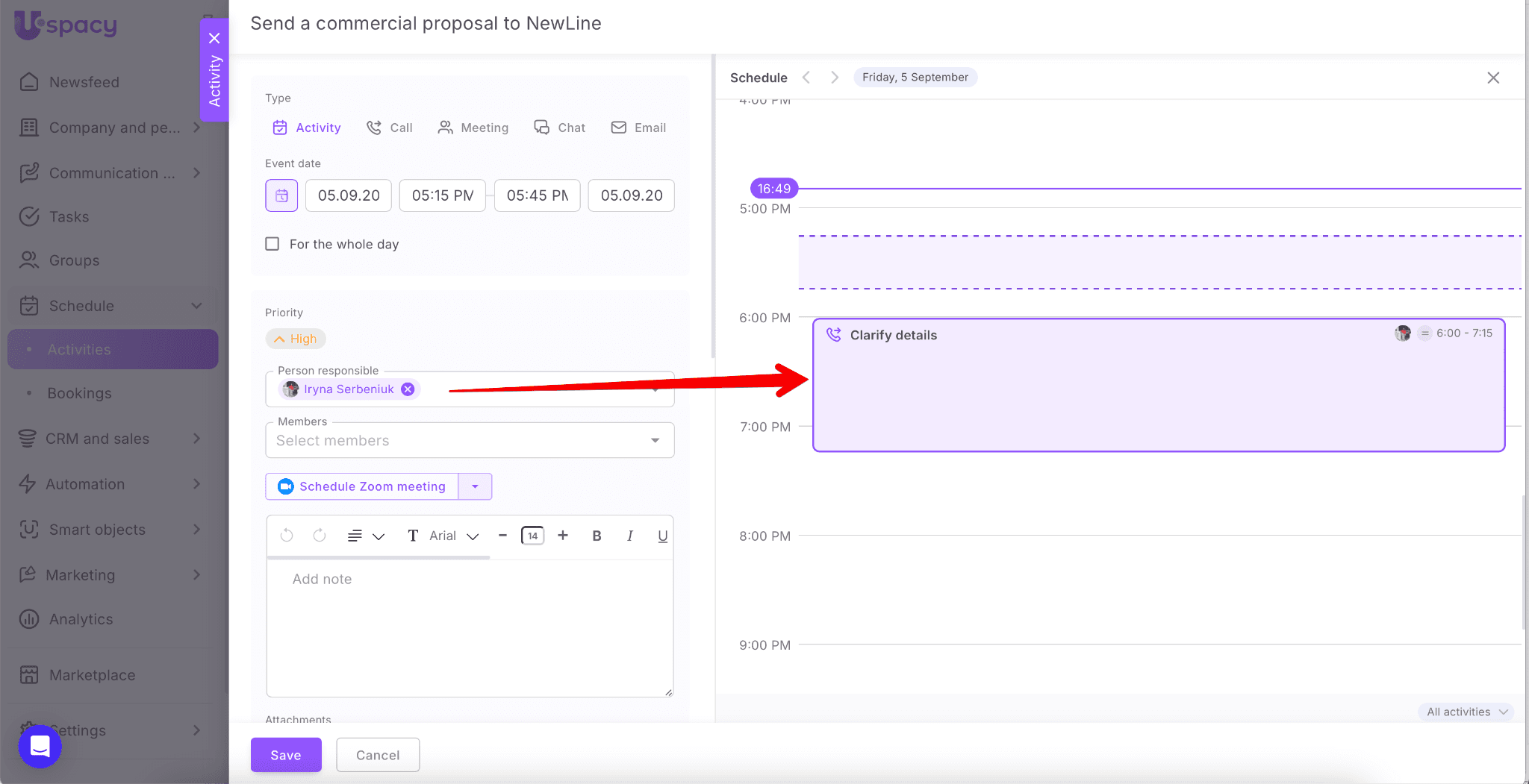The height and width of the screenshot is (784, 1529).
Task: Open the All activities filter dropdown
Action: [1466, 712]
